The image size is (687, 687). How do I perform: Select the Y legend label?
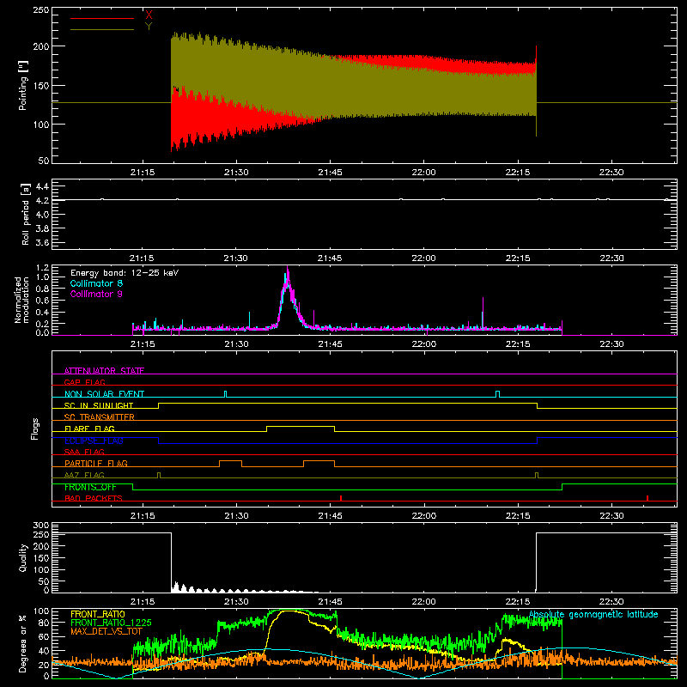(149, 27)
